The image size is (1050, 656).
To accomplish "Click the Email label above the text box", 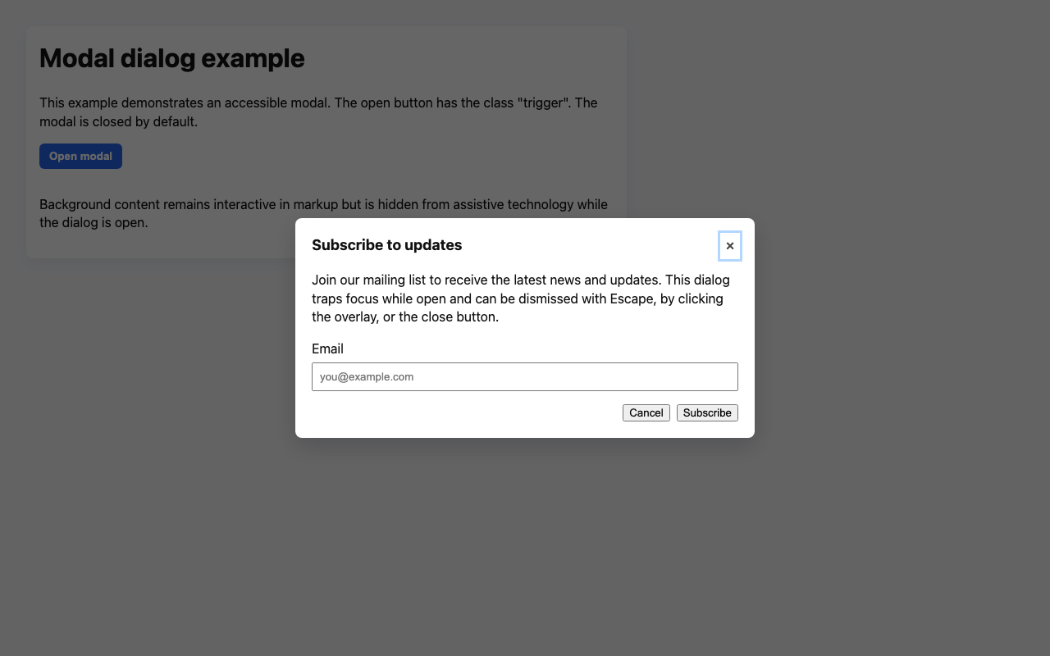I will coord(327,348).
